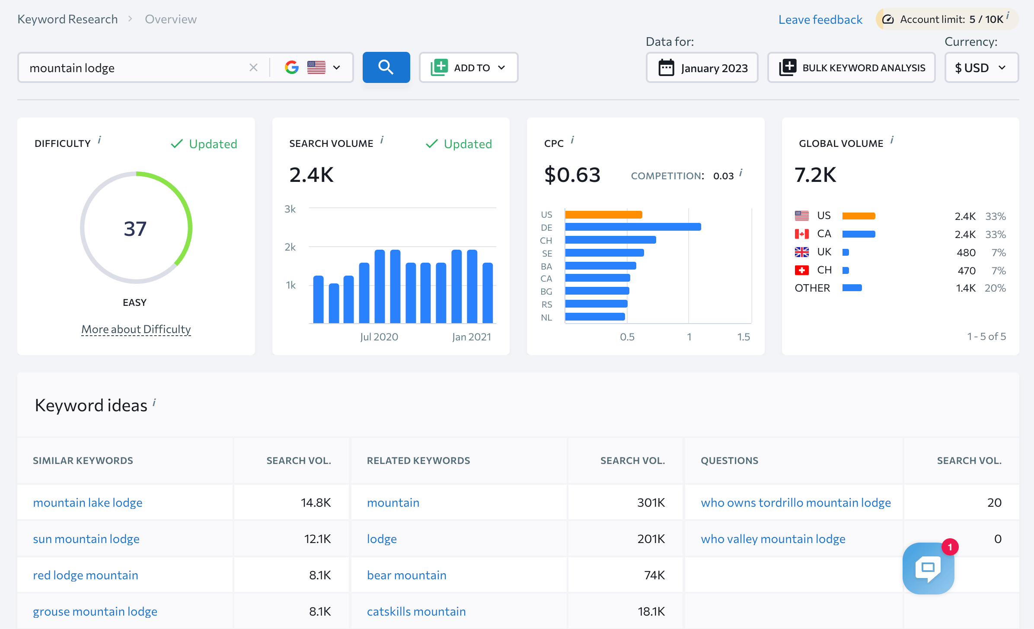
Task: Clear the keyword field with X icon
Action: point(253,67)
